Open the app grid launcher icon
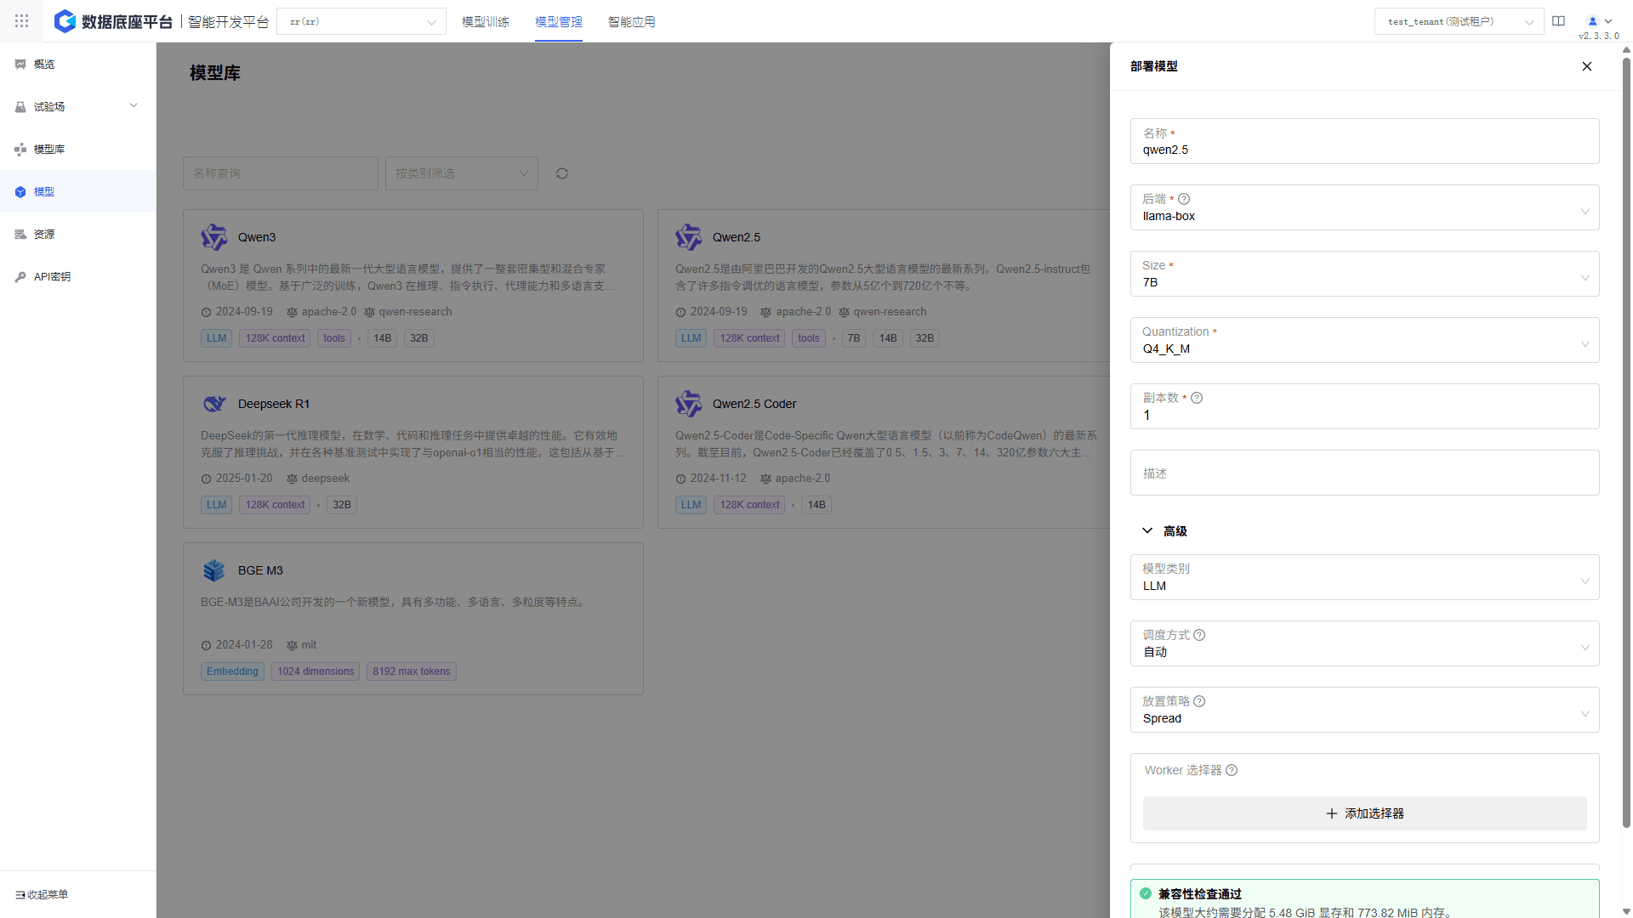Image resolution: width=1633 pixels, height=918 pixels. coord(21,21)
